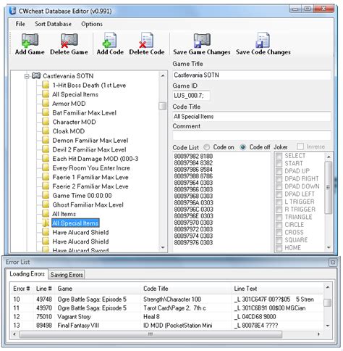This screenshot has height=351, width=343.
Task: Click into the Game Title field
Action: point(252,75)
